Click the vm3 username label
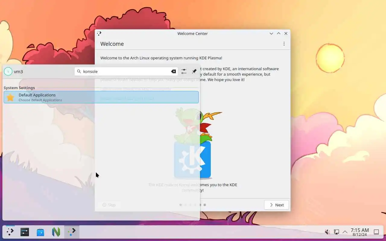 coord(18,72)
